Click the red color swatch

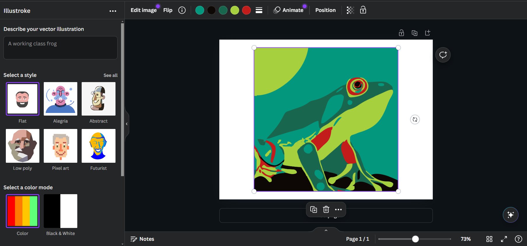click(x=246, y=10)
